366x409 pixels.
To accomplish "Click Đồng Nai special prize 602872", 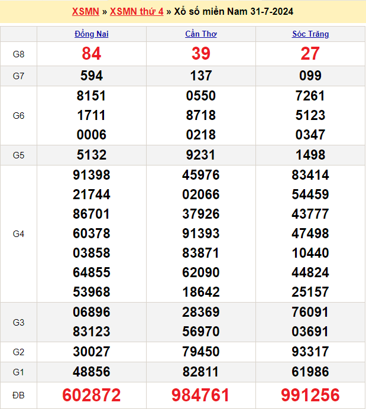I will (92, 395).
